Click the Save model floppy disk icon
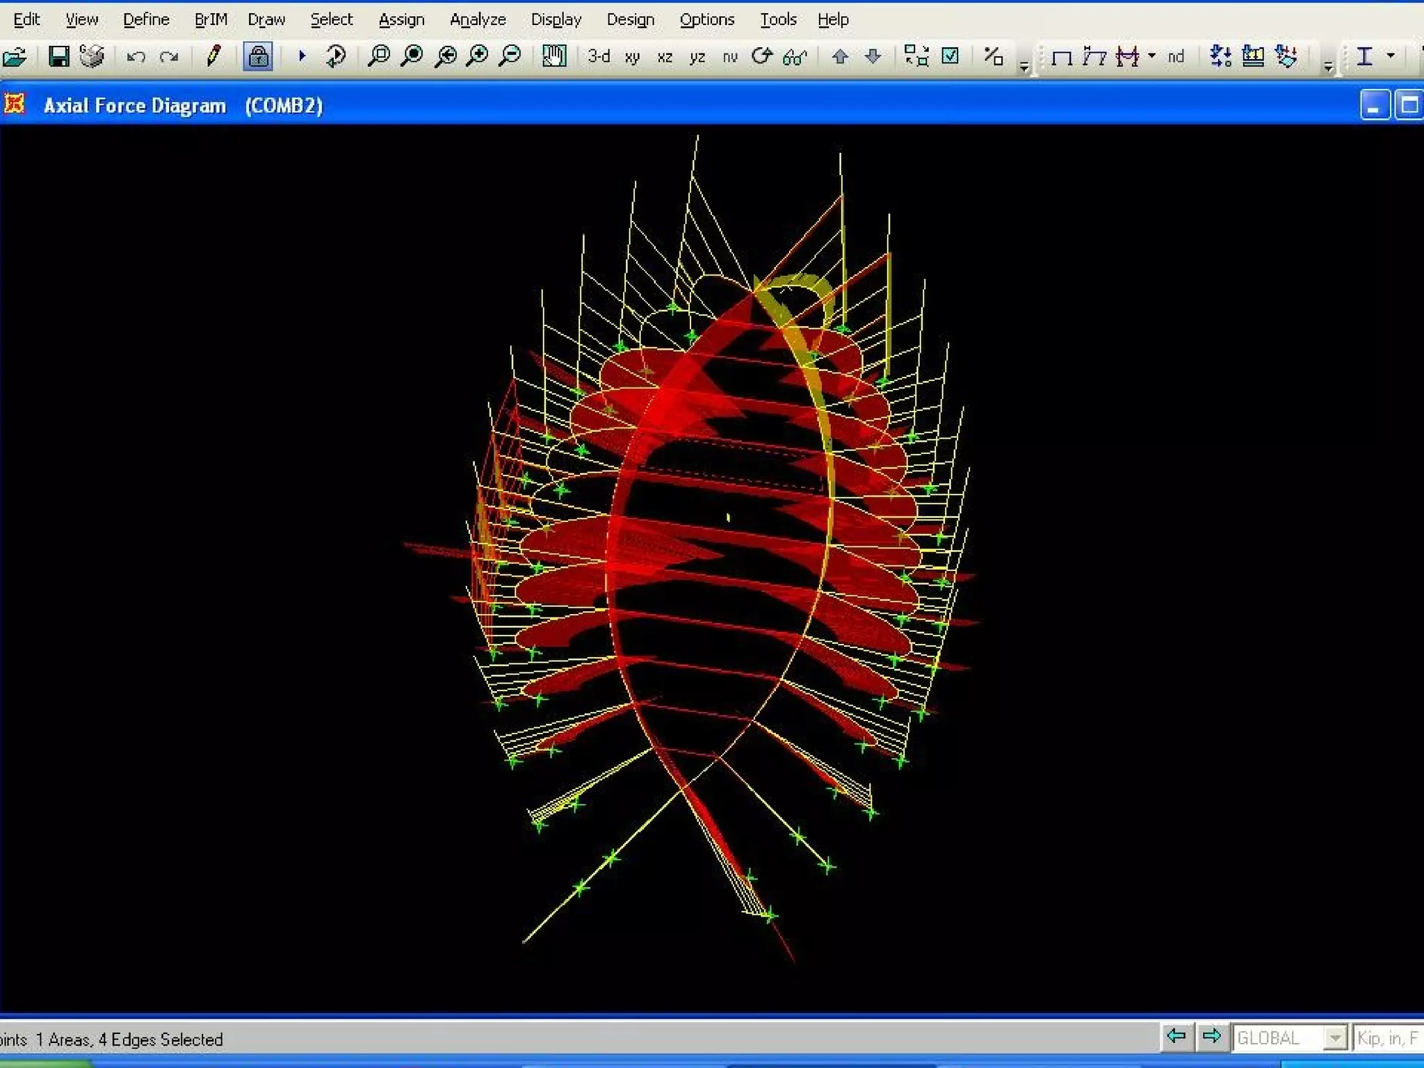1424x1068 pixels. (x=58, y=56)
